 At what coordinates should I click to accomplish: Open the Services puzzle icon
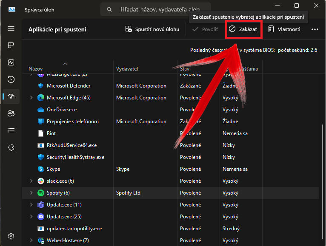(11, 147)
